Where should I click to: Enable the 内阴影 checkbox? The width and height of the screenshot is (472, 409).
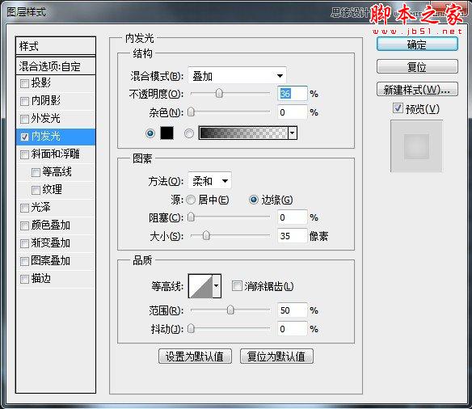click(x=24, y=101)
